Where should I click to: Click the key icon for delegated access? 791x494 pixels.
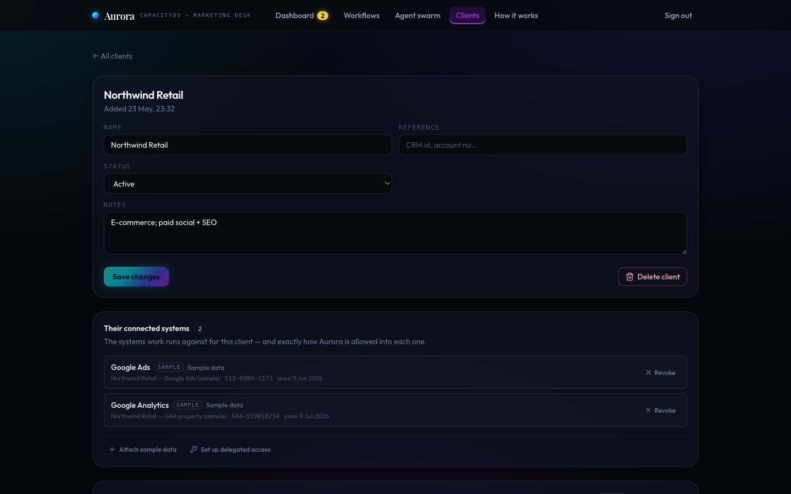[x=193, y=450]
